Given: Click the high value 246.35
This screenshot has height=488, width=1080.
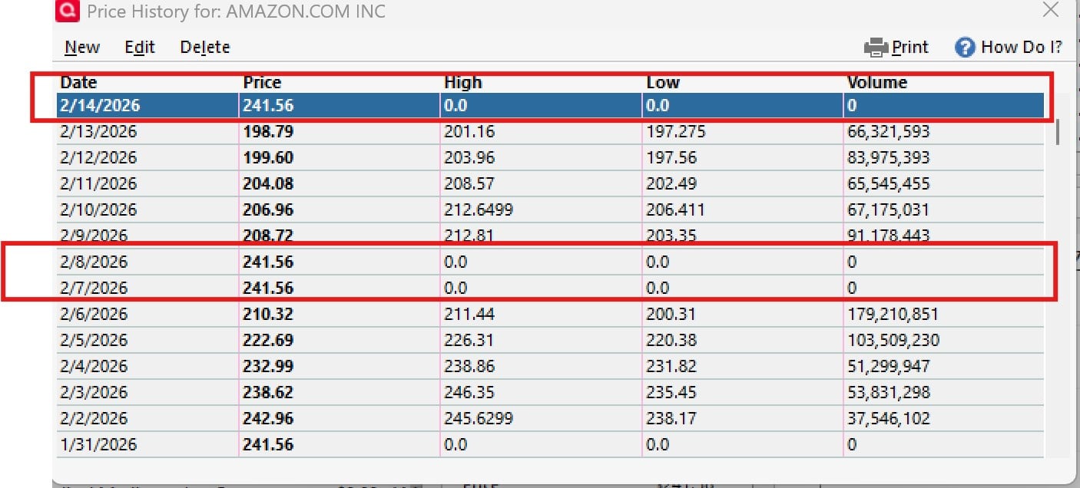Looking at the screenshot, I should 469,393.
